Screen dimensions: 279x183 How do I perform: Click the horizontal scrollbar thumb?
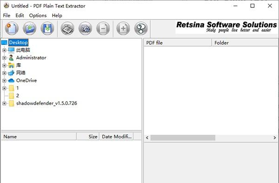[183, 138]
